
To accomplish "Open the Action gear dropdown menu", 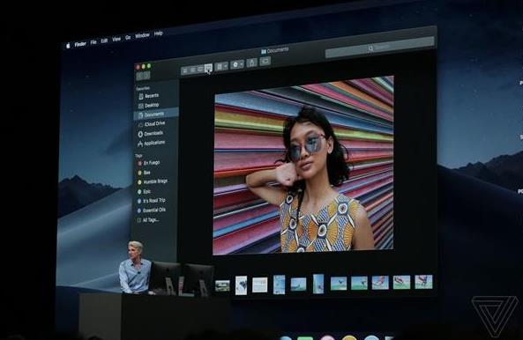I will coord(237,64).
